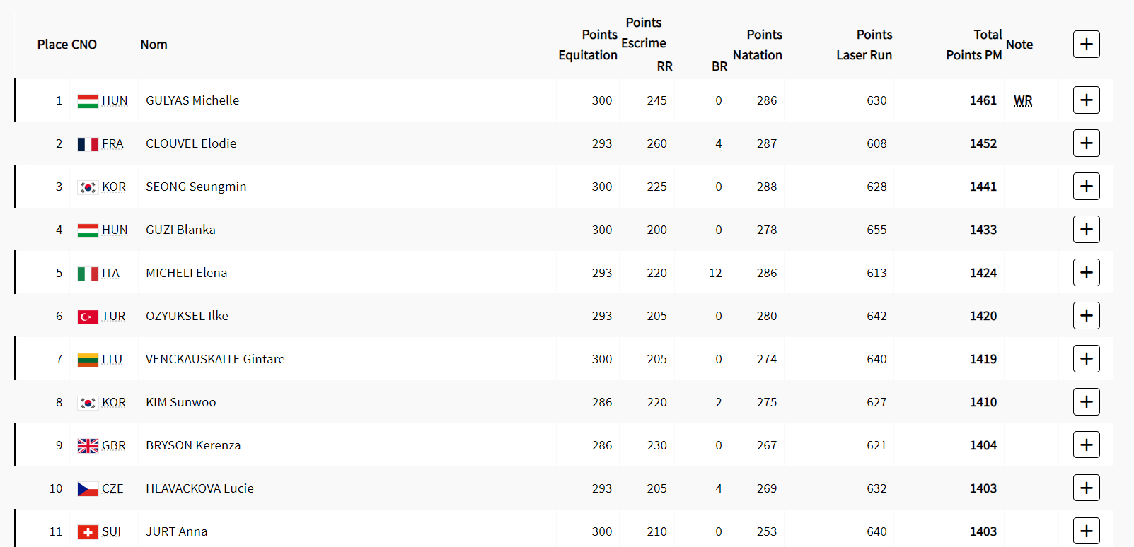Screen dimensions: 1134x547
Task: Click the Great Britain flag icon
Action: click(88, 446)
